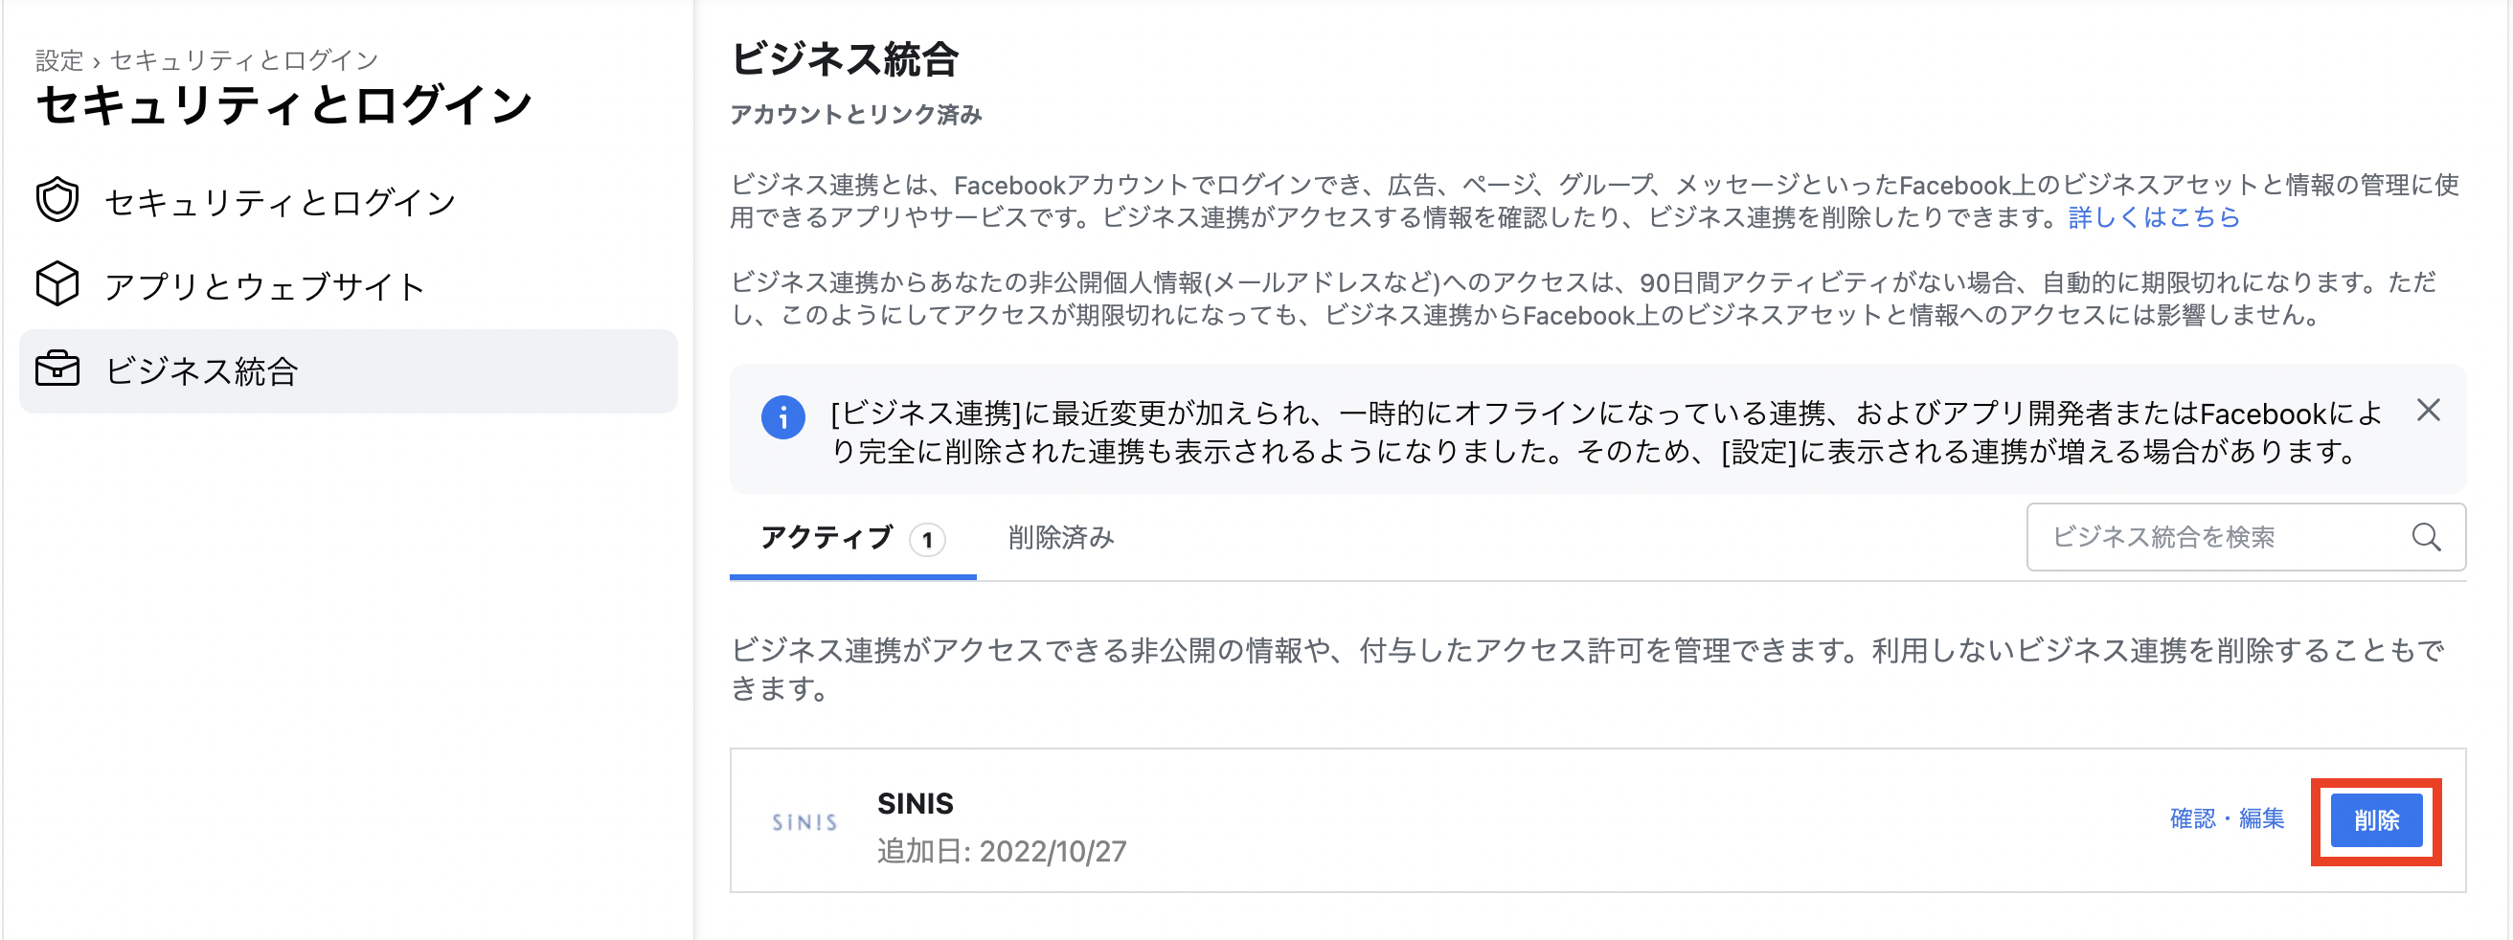Click the アクティブ count badge showing 1
2513x940 pixels.
(x=927, y=539)
